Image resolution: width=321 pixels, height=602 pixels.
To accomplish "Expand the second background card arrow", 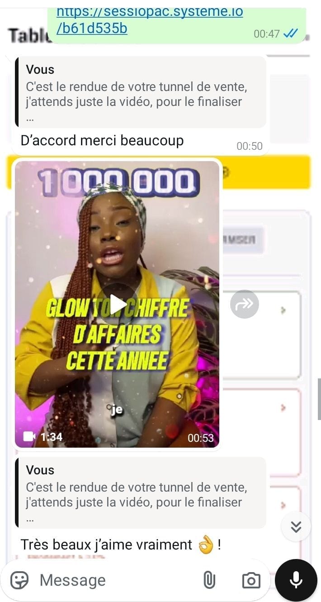I will coord(283,408).
